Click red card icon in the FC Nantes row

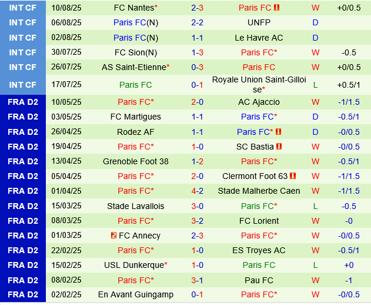[277, 8]
